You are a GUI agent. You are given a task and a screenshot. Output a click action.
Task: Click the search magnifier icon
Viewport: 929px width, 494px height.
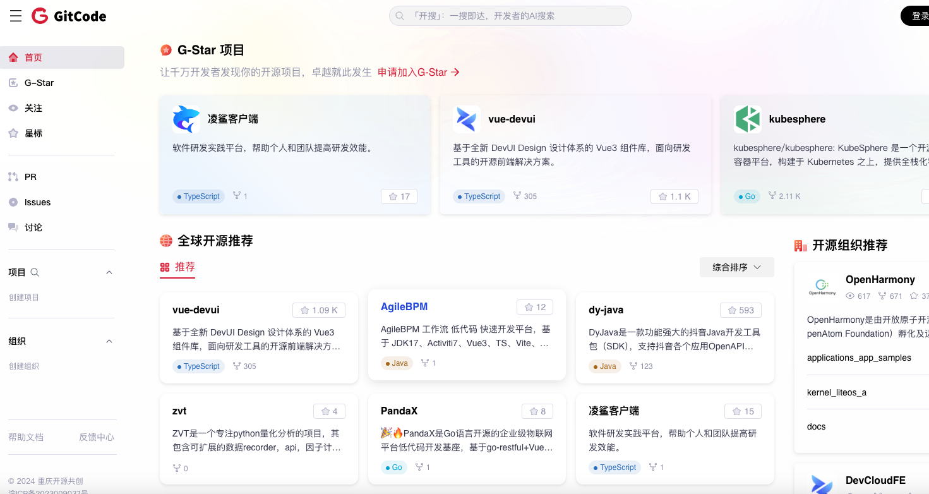400,16
